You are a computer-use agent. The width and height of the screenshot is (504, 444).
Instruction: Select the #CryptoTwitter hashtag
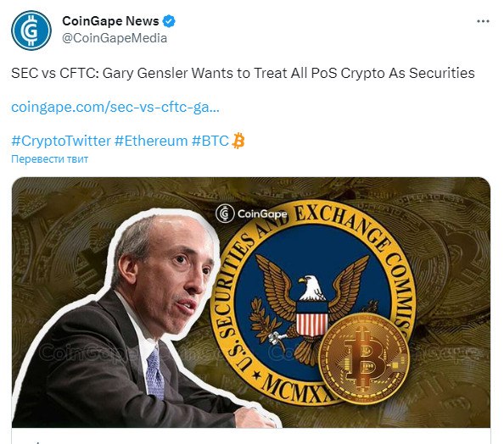(x=61, y=141)
